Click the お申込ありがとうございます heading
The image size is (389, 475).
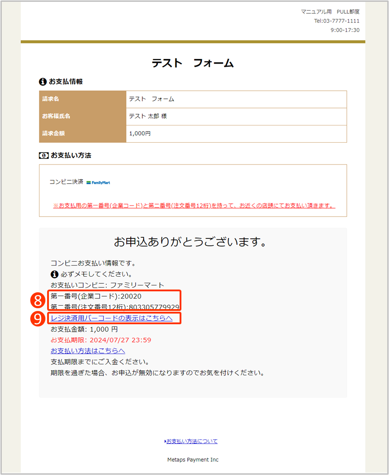[x=190, y=242]
